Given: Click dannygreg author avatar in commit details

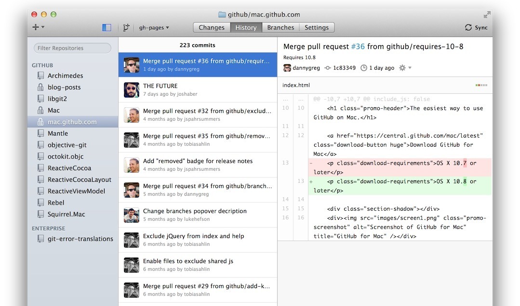Looking at the screenshot, I should pos(287,68).
